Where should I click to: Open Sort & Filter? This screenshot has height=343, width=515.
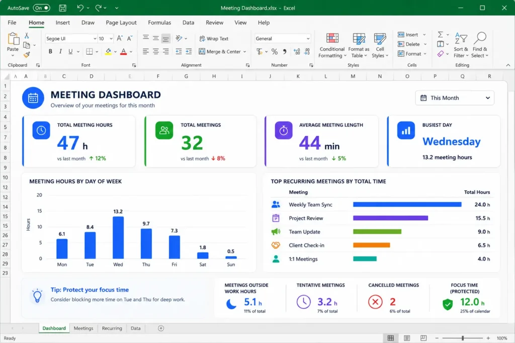(461, 45)
